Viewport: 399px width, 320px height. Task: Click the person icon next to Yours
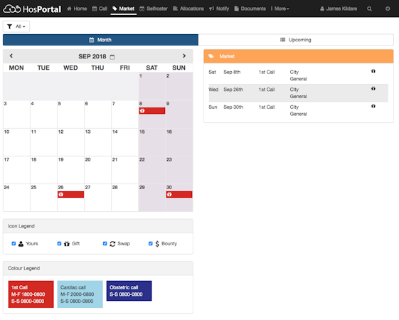point(21,244)
